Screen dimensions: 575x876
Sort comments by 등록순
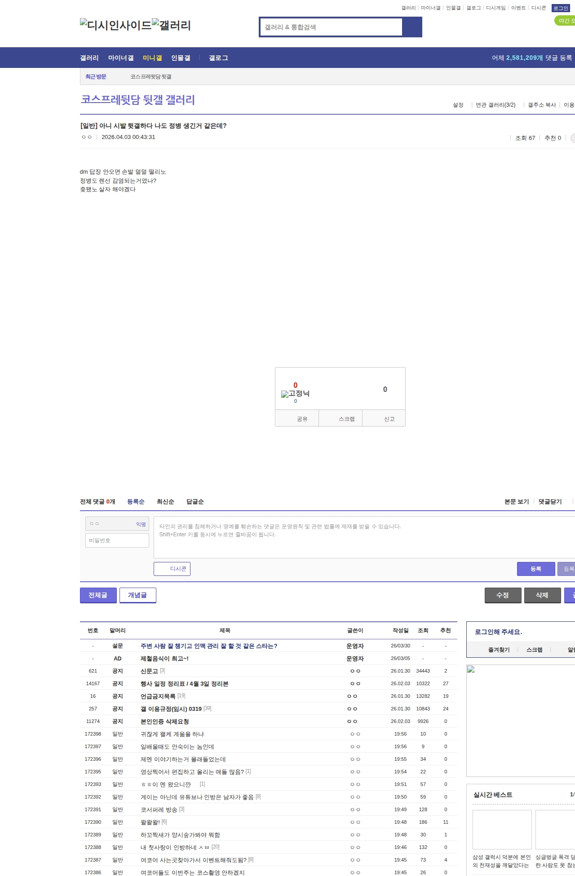pyautogui.click(x=136, y=502)
